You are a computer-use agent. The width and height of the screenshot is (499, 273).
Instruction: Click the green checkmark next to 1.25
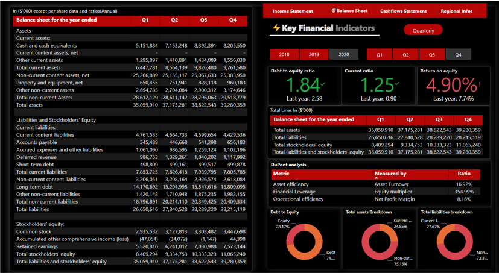pos(398,84)
